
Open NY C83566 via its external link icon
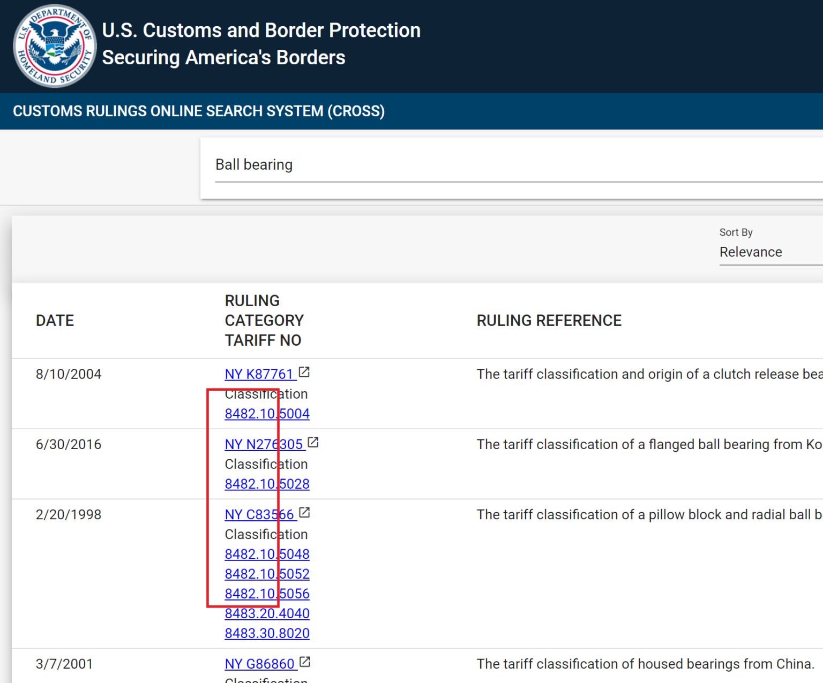point(304,512)
